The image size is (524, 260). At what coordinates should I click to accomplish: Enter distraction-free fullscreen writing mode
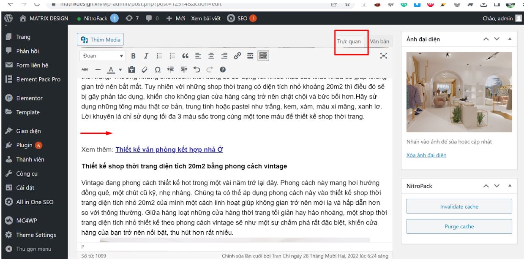pyautogui.click(x=383, y=56)
